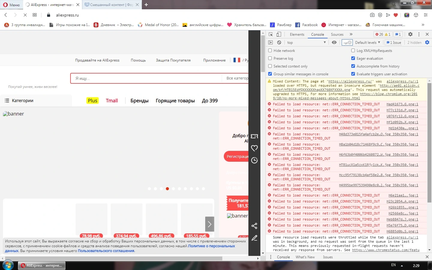Viewport: 432px width, 270px height.
Task: Click the feedback pencil icon in sidebar
Action: 254,238
